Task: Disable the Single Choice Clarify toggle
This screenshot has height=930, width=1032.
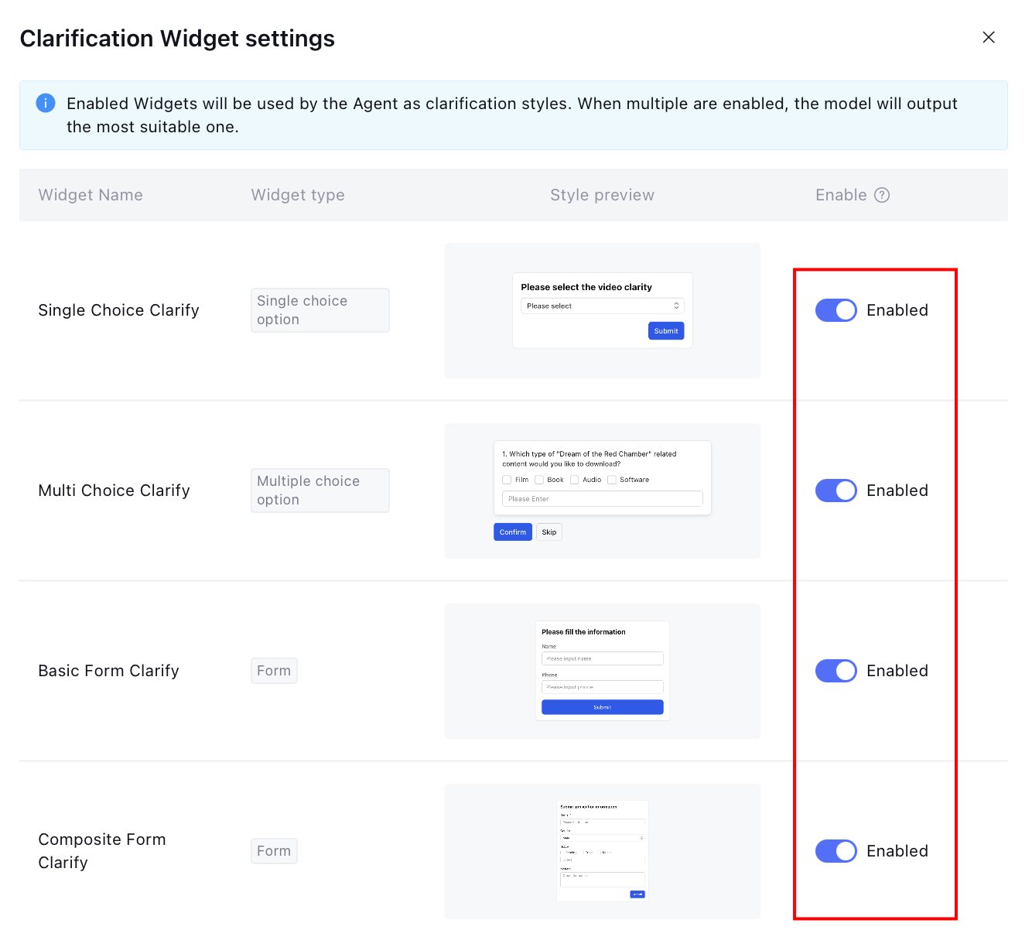Action: click(836, 310)
